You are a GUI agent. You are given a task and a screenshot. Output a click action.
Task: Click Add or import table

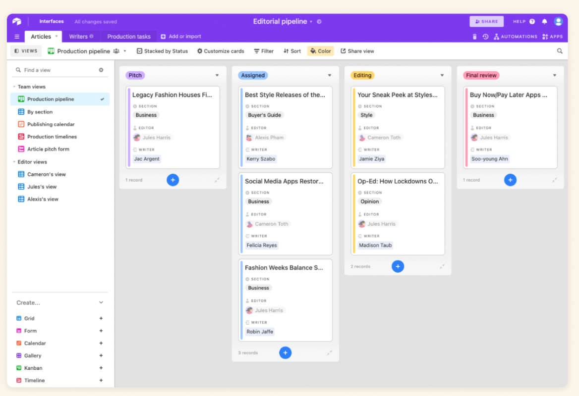[x=181, y=37]
